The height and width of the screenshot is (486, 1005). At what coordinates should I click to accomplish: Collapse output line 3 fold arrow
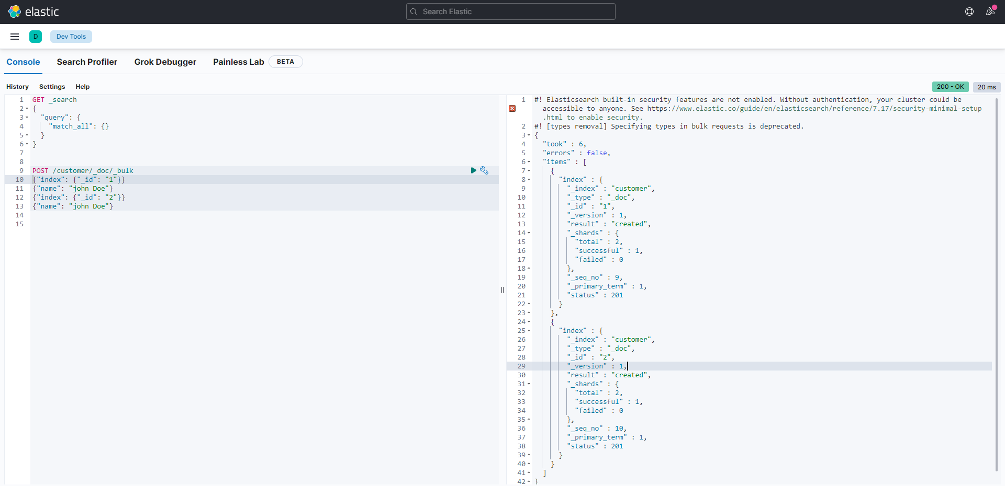[529, 135]
